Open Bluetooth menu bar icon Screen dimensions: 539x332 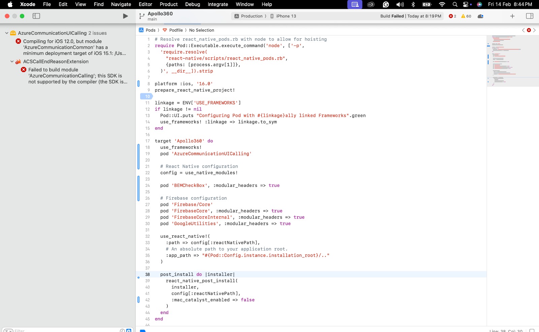(413, 4)
